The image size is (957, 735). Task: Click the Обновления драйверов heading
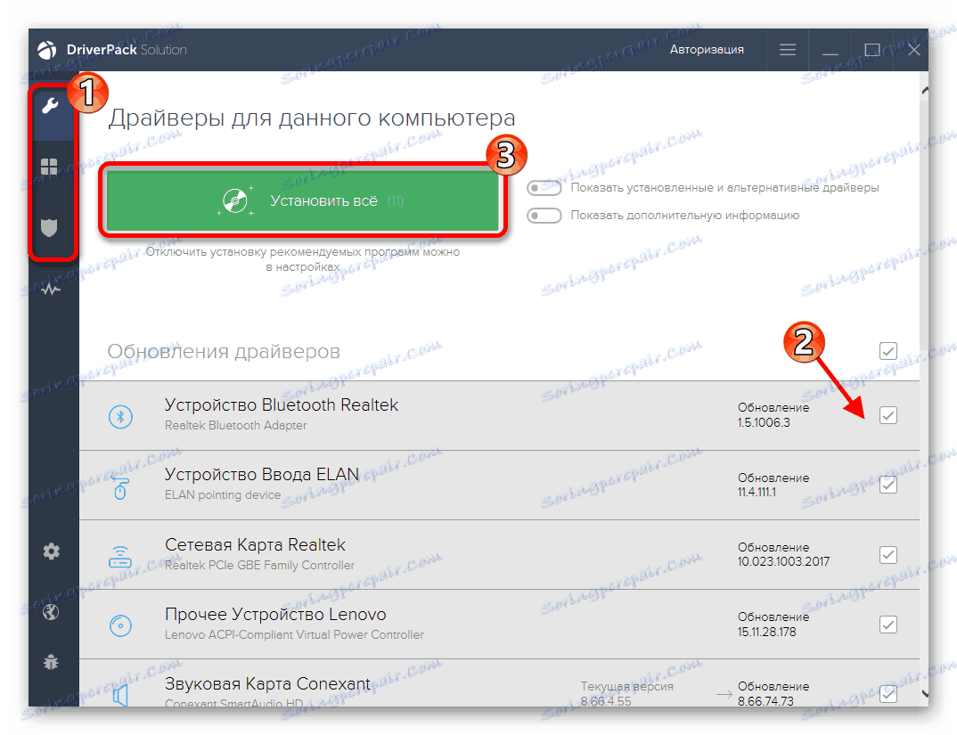click(x=224, y=351)
